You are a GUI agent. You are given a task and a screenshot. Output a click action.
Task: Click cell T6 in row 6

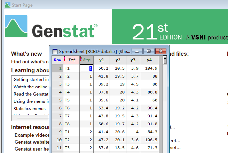coord(71,108)
